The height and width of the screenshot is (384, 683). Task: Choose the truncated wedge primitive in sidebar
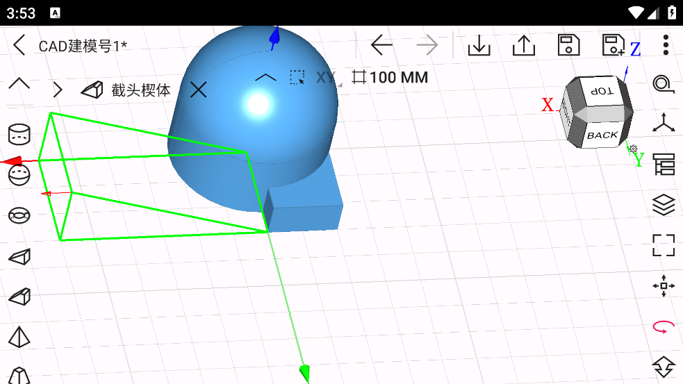click(x=19, y=297)
